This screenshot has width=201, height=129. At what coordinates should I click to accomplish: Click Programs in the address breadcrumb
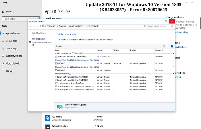62,26
